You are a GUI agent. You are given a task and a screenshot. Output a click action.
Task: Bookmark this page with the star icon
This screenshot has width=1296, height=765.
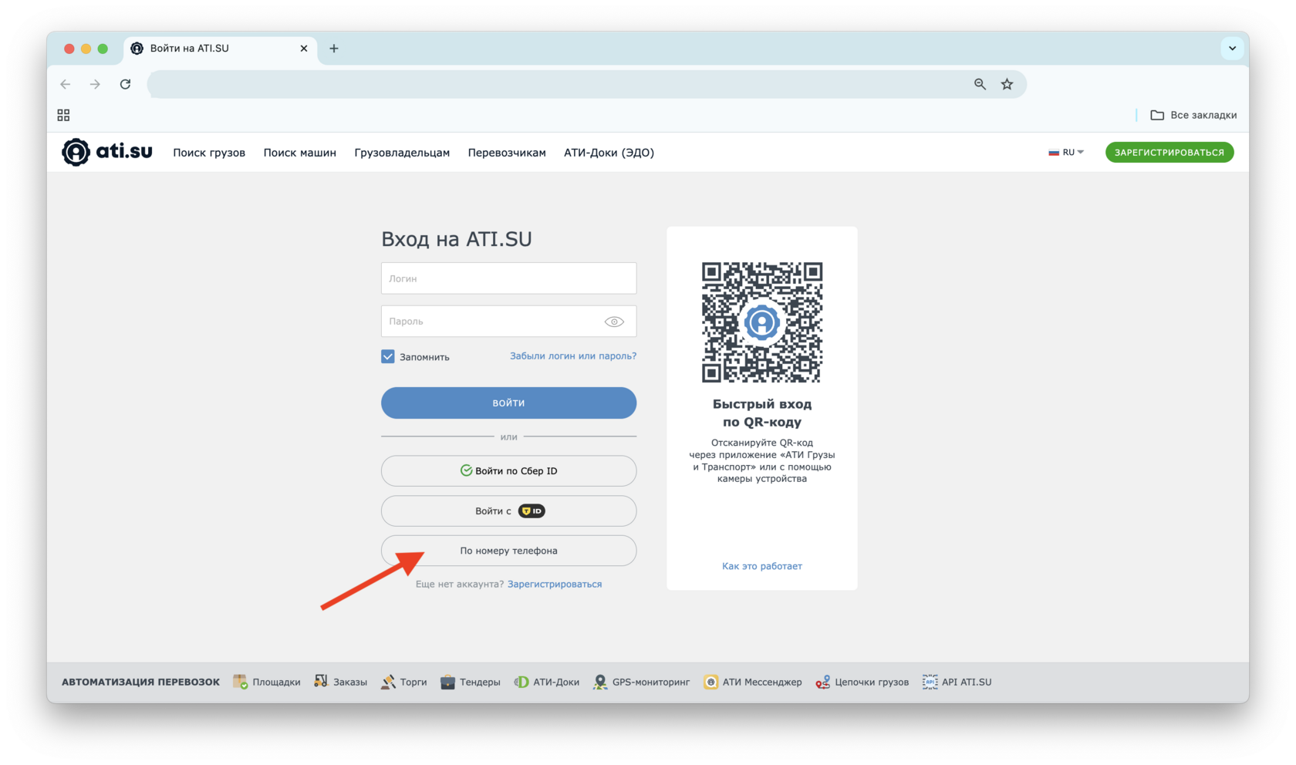pos(1007,84)
